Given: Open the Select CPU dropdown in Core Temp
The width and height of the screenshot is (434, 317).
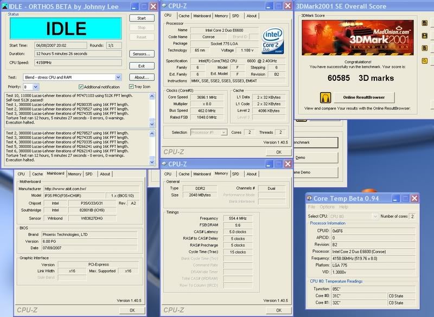Looking at the screenshot, I should coord(375,216).
